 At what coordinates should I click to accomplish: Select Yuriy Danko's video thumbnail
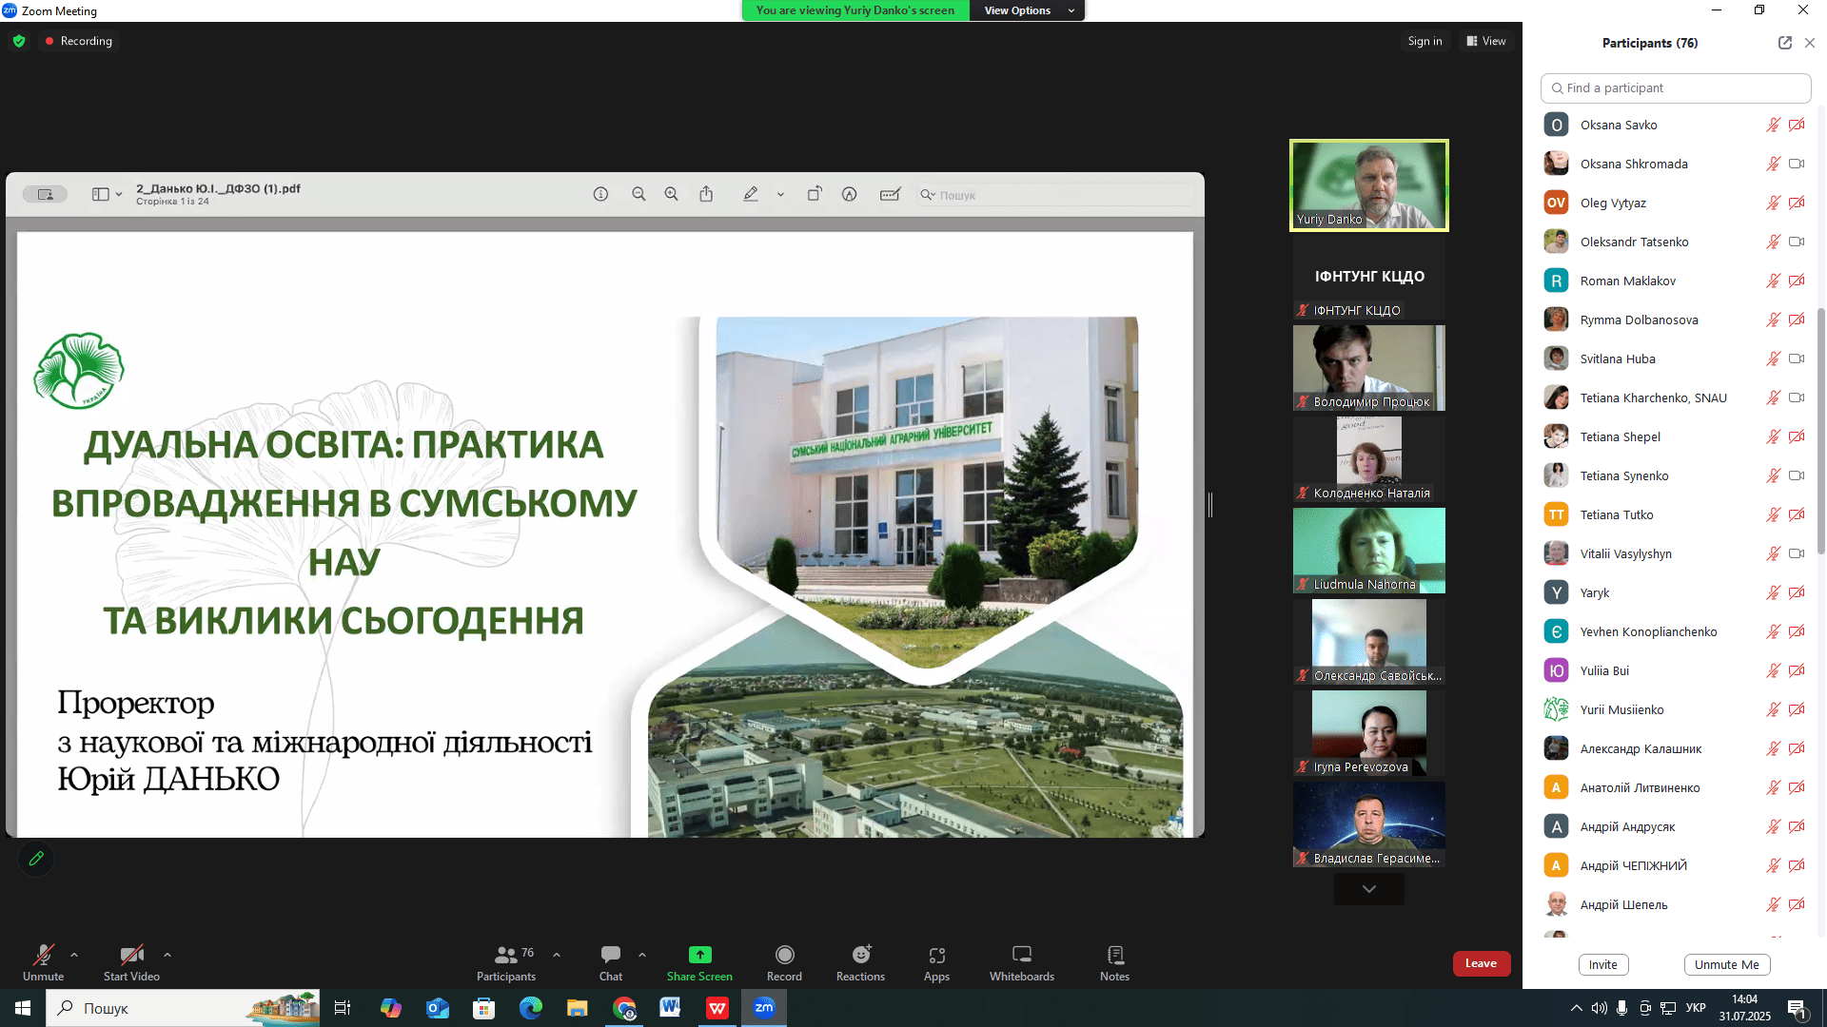tap(1368, 185)
